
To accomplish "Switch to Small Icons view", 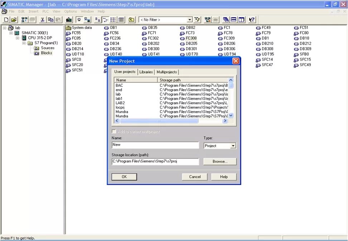I will tap(105, 20).
